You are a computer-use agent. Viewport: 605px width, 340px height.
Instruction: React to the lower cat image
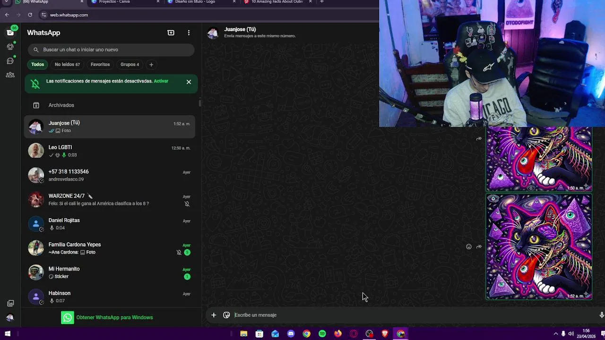pos(468,246)
